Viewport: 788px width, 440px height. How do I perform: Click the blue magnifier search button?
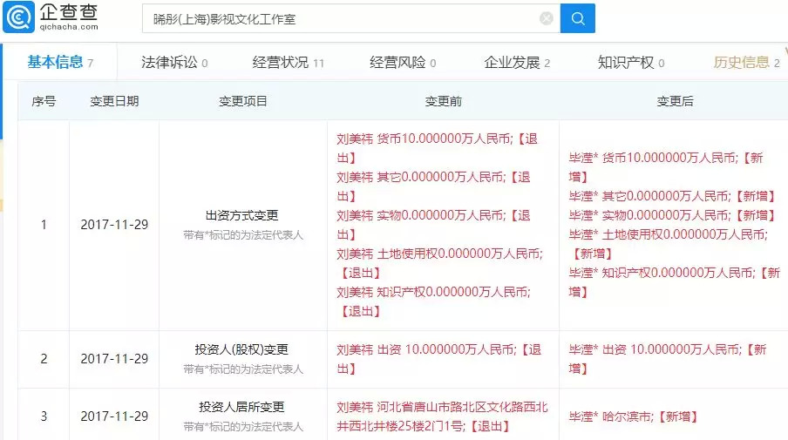577,18
